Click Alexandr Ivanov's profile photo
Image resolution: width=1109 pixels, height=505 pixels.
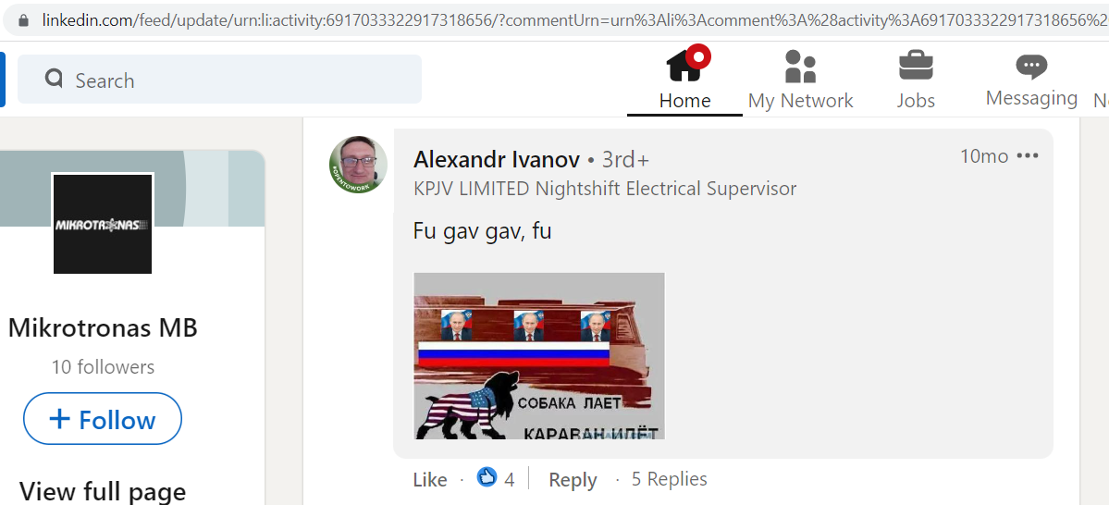(358, 165)
